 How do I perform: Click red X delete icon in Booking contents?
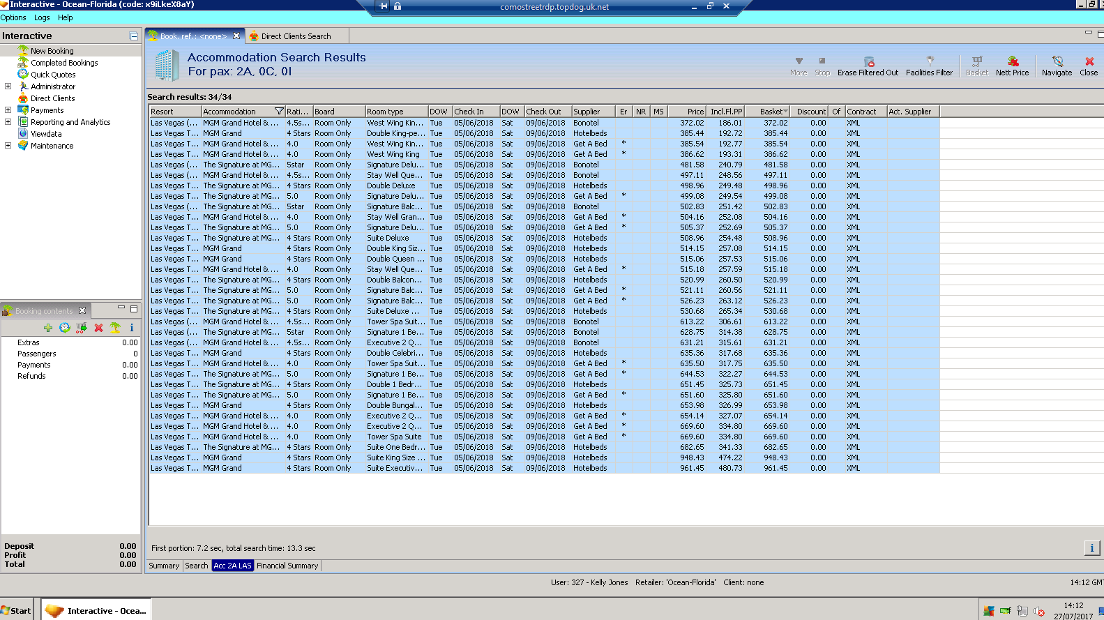coord(98,328)
